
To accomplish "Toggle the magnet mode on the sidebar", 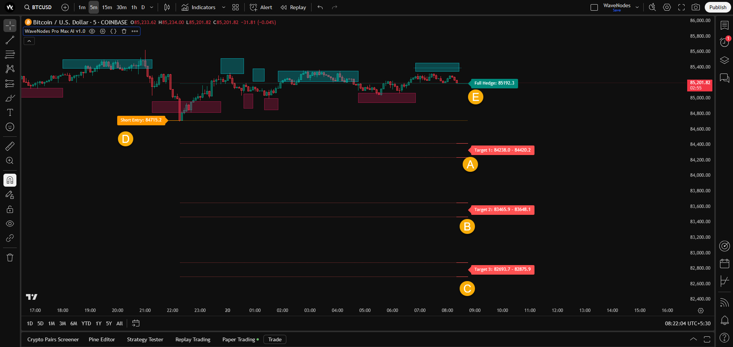I will (10, 180).
